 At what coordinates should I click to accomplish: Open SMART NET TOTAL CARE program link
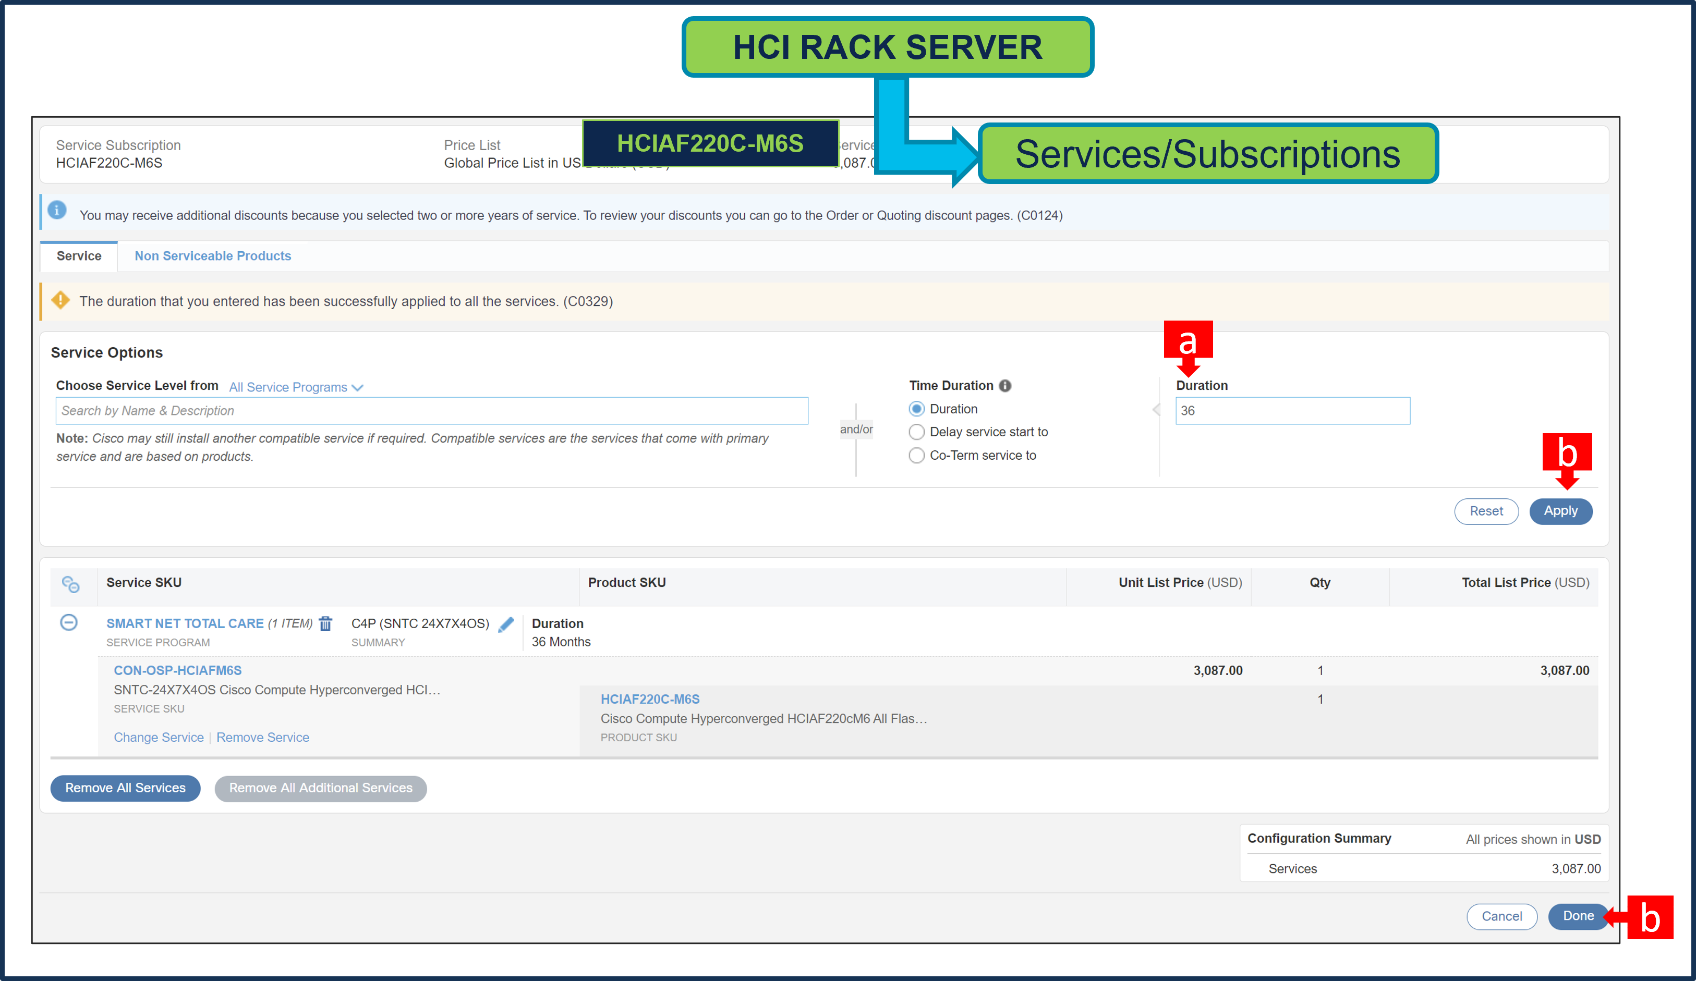[x=185, y=624]
